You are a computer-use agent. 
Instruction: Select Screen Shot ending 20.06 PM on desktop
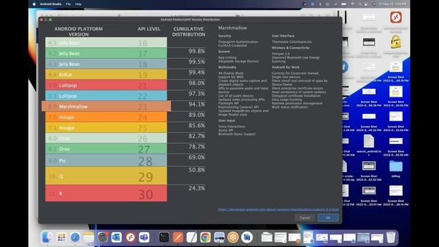[396, 92]
